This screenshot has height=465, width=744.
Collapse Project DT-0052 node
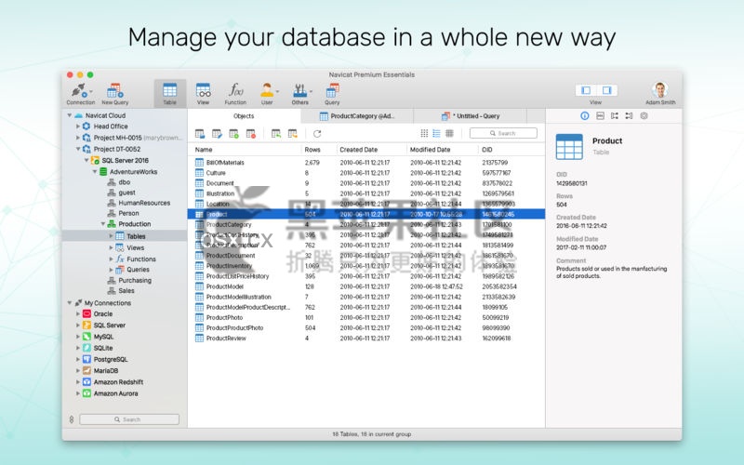(x=78, y=149)
